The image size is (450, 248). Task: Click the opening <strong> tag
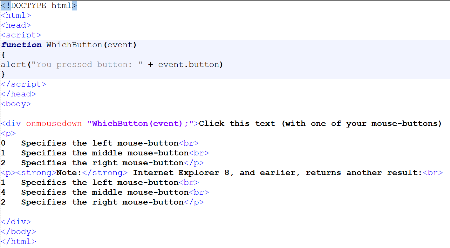36,173
